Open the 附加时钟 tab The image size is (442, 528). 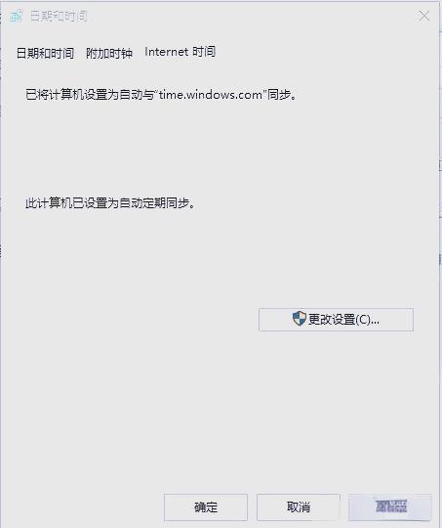tap(109, 53)
